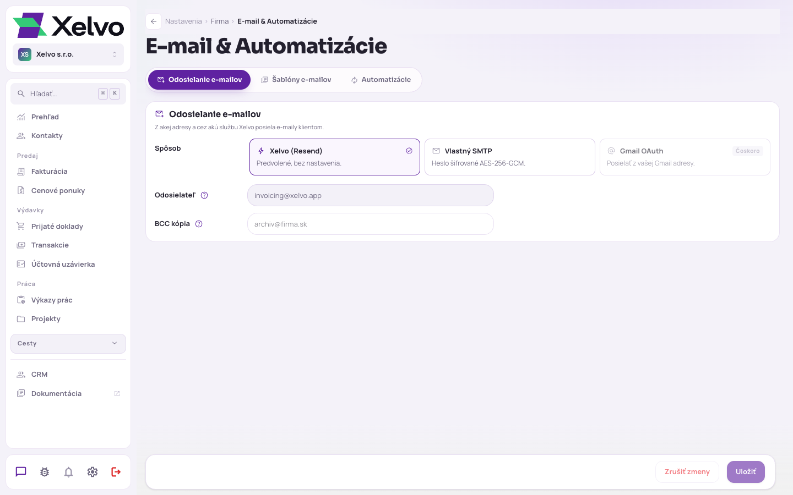This screenshot has width=793, height=495.
Task: Open CRM in the sidebar
Action: 68,375
